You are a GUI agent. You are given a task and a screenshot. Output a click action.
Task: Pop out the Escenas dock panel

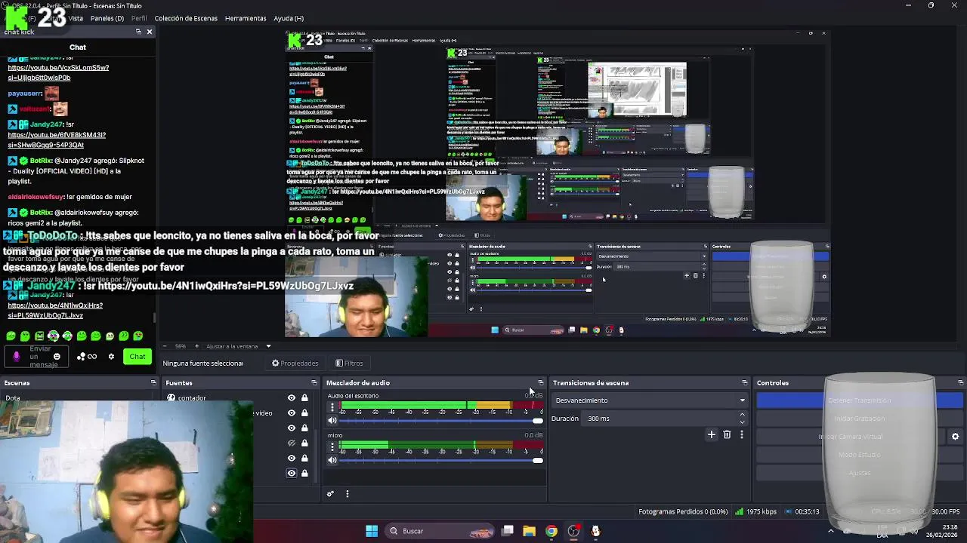pyautogui.click(x=153, y=383)
